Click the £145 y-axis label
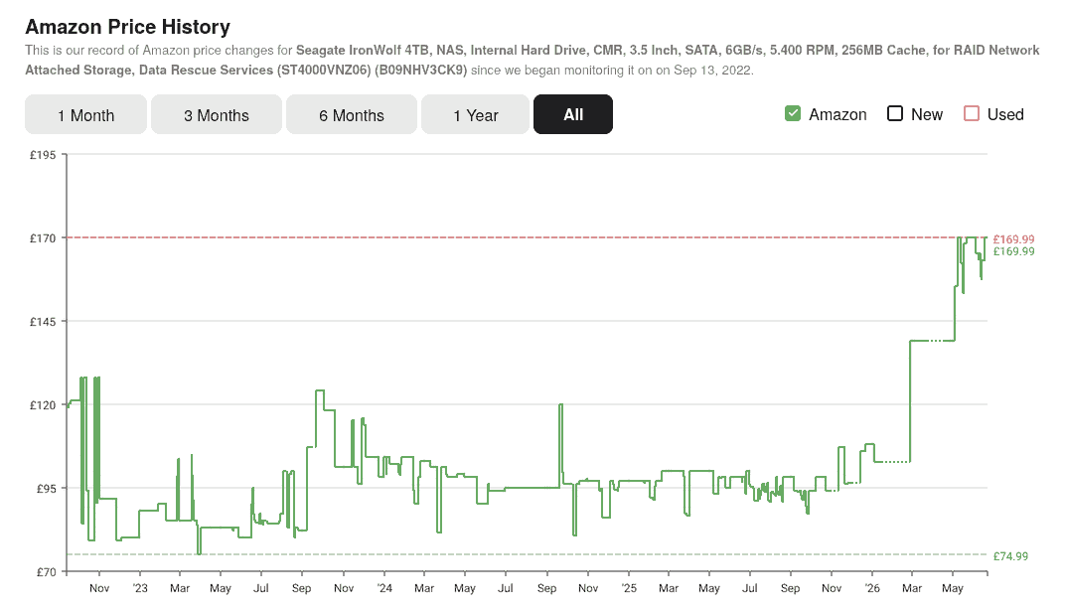Viewport: 1065px width, 608px height. coord(42,322)
